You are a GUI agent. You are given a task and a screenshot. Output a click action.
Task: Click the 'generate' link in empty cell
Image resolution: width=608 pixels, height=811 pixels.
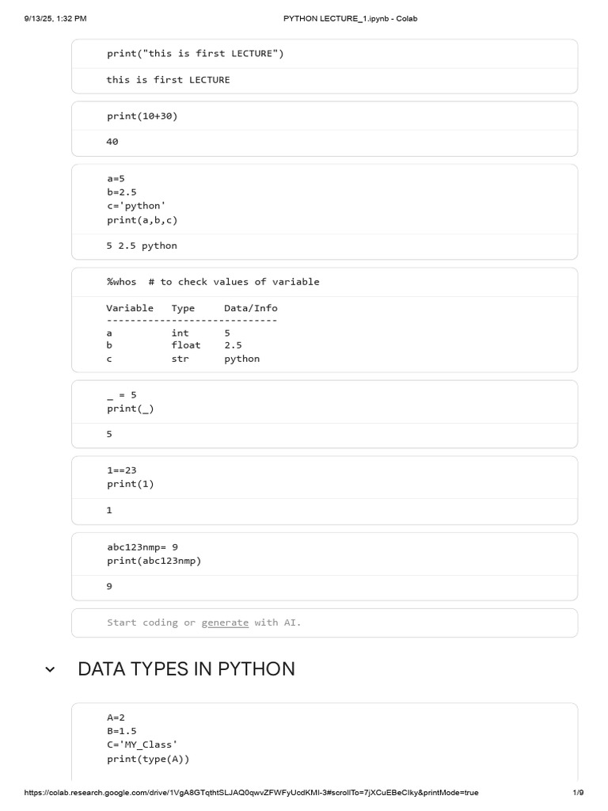pos(225,623)
